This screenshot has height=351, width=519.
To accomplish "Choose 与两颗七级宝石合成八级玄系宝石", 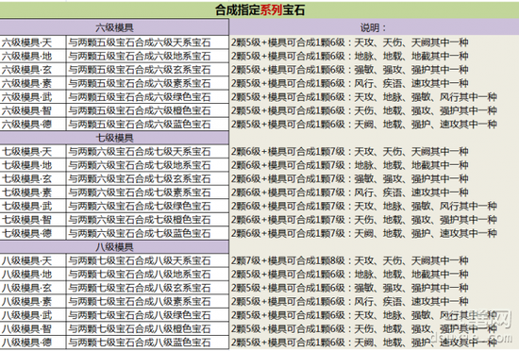I will click(x=147, y=288).
